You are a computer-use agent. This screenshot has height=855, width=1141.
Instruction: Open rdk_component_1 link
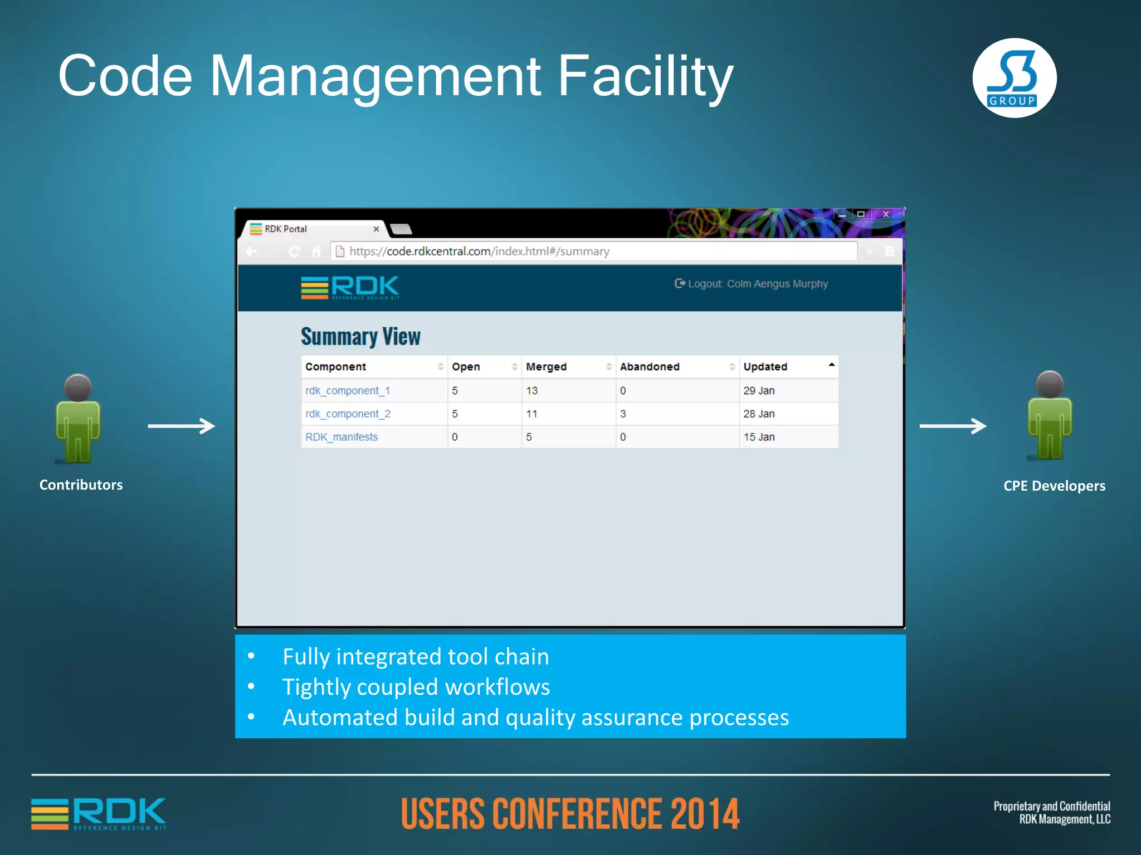pyautogui.click(x=348, y=391)
